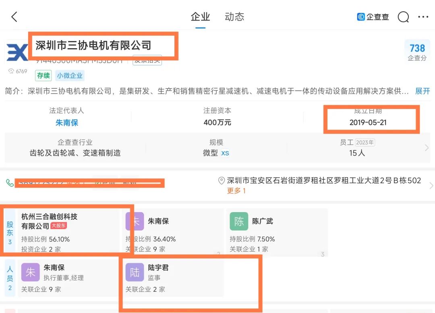Switch to the 企业 tab

pos(200,16)
